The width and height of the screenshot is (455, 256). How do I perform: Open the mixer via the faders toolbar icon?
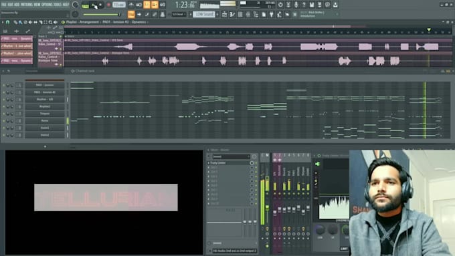[248, 15]
